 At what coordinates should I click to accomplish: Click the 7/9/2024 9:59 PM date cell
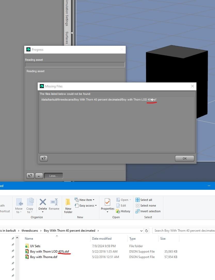(104, 246)
